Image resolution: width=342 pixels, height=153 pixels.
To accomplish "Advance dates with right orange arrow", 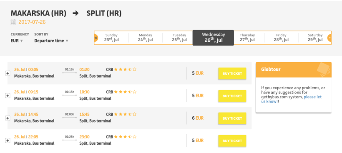I will click(329, 38).
